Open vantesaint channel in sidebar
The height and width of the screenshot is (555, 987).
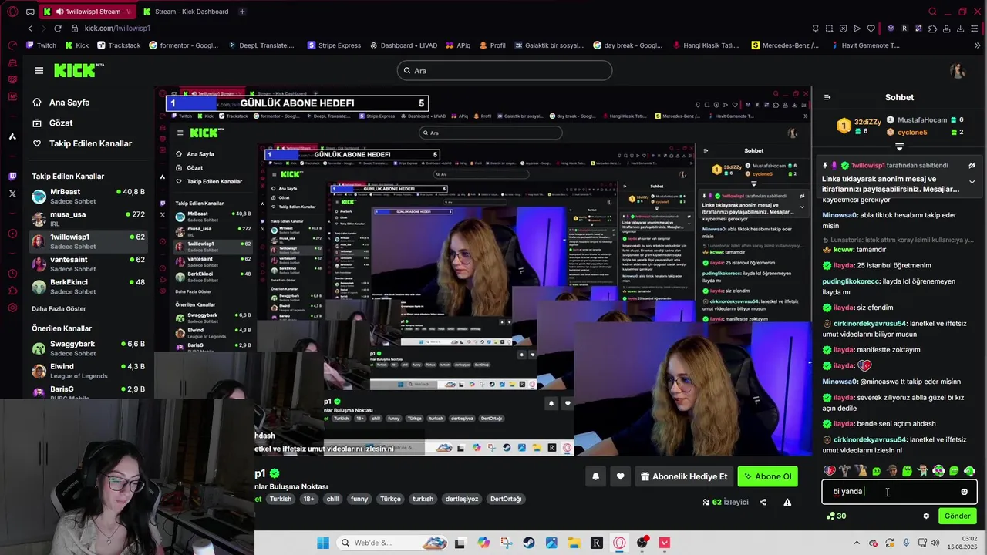coord(88,264)
